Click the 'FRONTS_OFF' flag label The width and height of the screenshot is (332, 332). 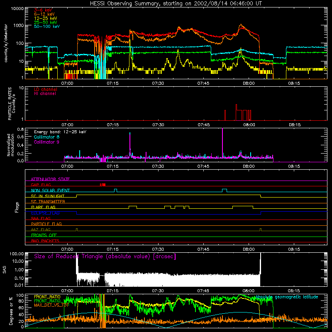pos(44,235)
